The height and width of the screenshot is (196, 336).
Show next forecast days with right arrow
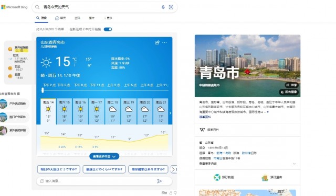(170, 113)
